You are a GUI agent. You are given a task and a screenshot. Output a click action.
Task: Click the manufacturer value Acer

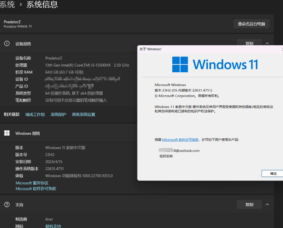click(x=49, y=219)
